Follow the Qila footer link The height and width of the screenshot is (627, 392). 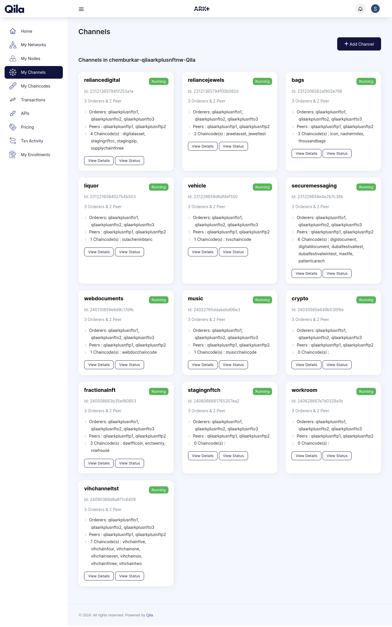pyautogui.click(x=150, y=615)
